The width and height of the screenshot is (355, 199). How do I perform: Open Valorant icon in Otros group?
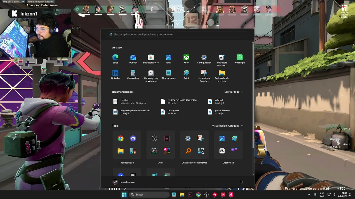(x=167, y=138)
